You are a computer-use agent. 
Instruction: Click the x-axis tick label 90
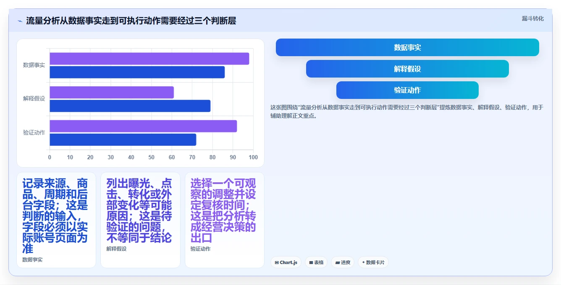pos(233,157)
